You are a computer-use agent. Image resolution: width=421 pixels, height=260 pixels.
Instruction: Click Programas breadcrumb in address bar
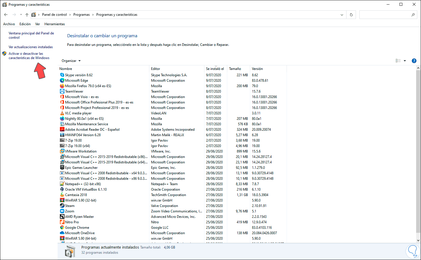click(x=81, y=15)
